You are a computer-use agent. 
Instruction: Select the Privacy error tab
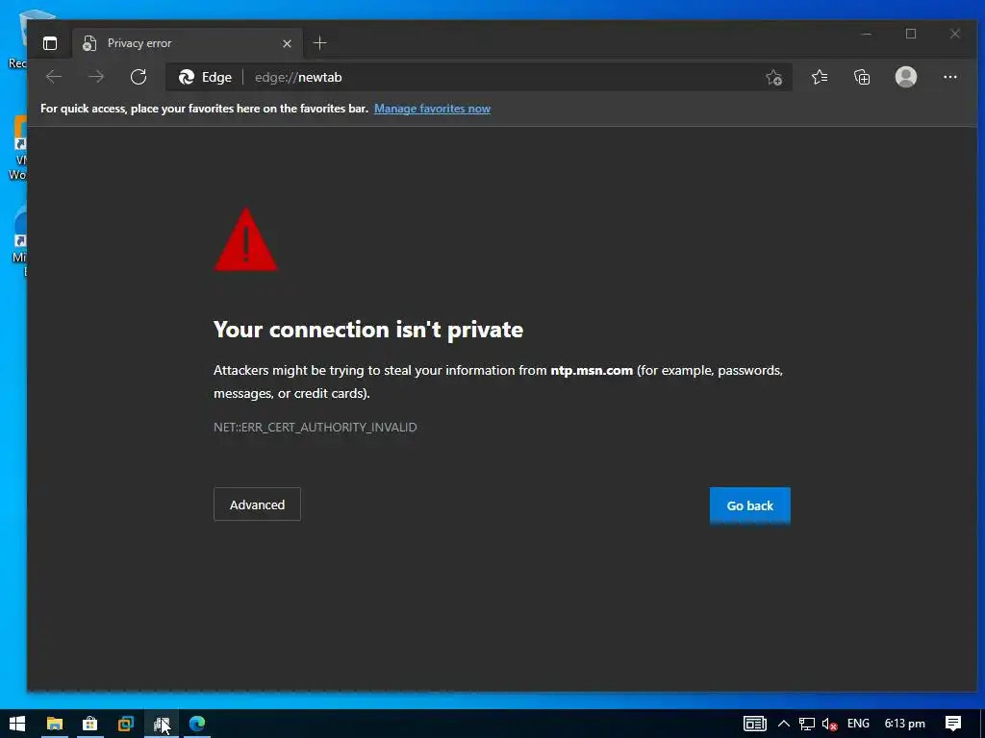[x=188, y=43]
